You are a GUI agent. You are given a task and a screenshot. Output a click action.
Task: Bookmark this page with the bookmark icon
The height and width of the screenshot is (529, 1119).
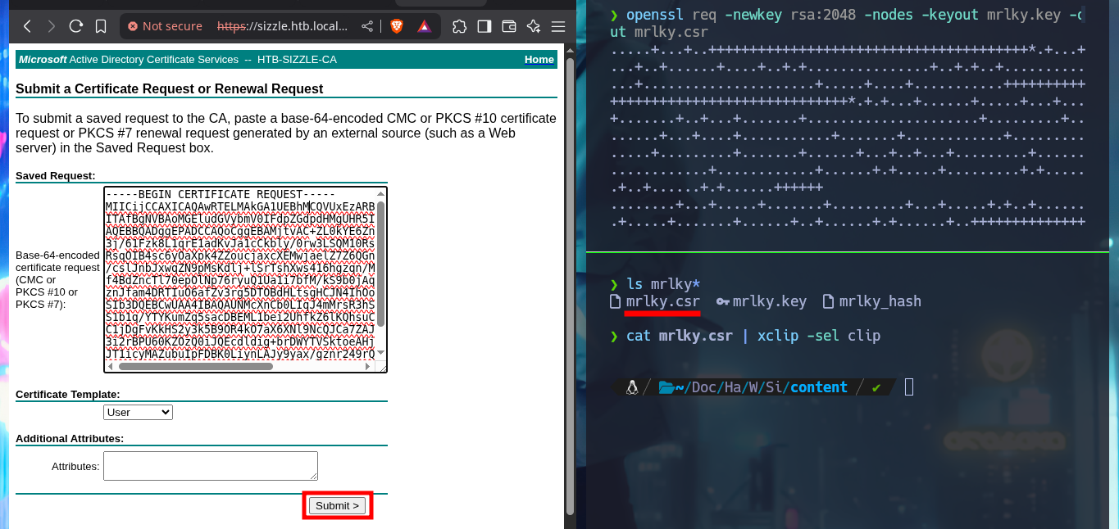click(101, 26)
